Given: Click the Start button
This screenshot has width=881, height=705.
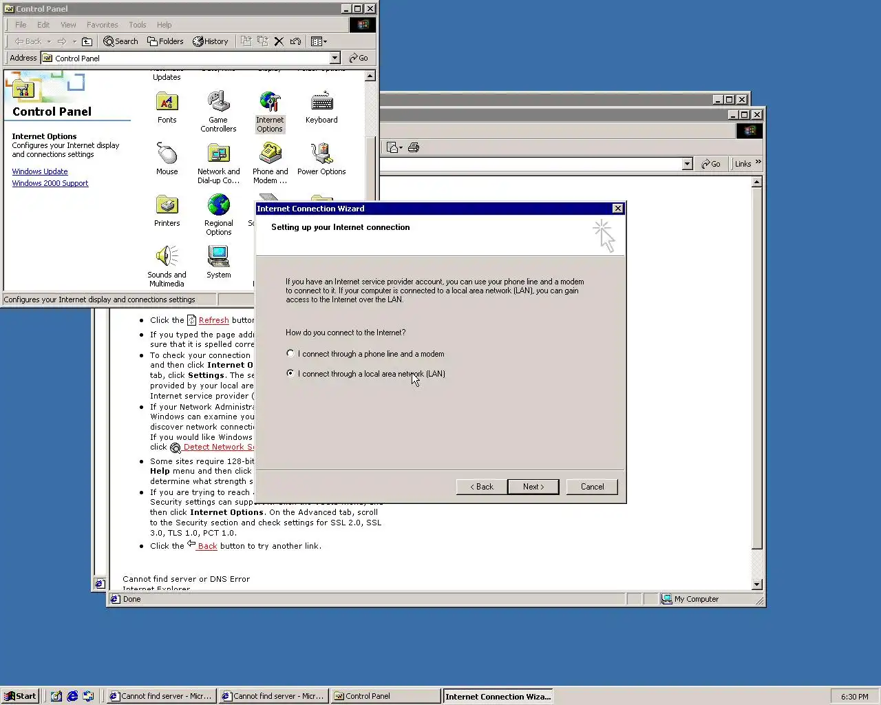Looking at the screenshot, I should click(x=20, y=696).
